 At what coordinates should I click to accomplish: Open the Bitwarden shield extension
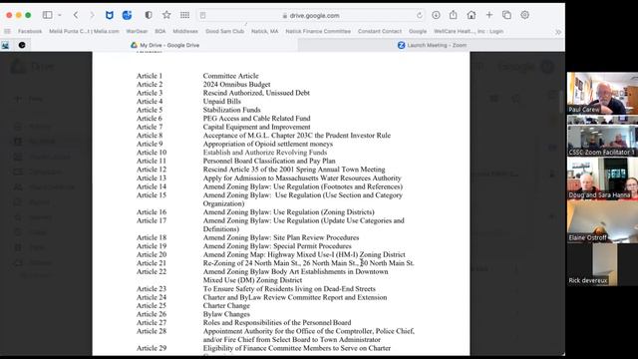(x=110, y=15)
